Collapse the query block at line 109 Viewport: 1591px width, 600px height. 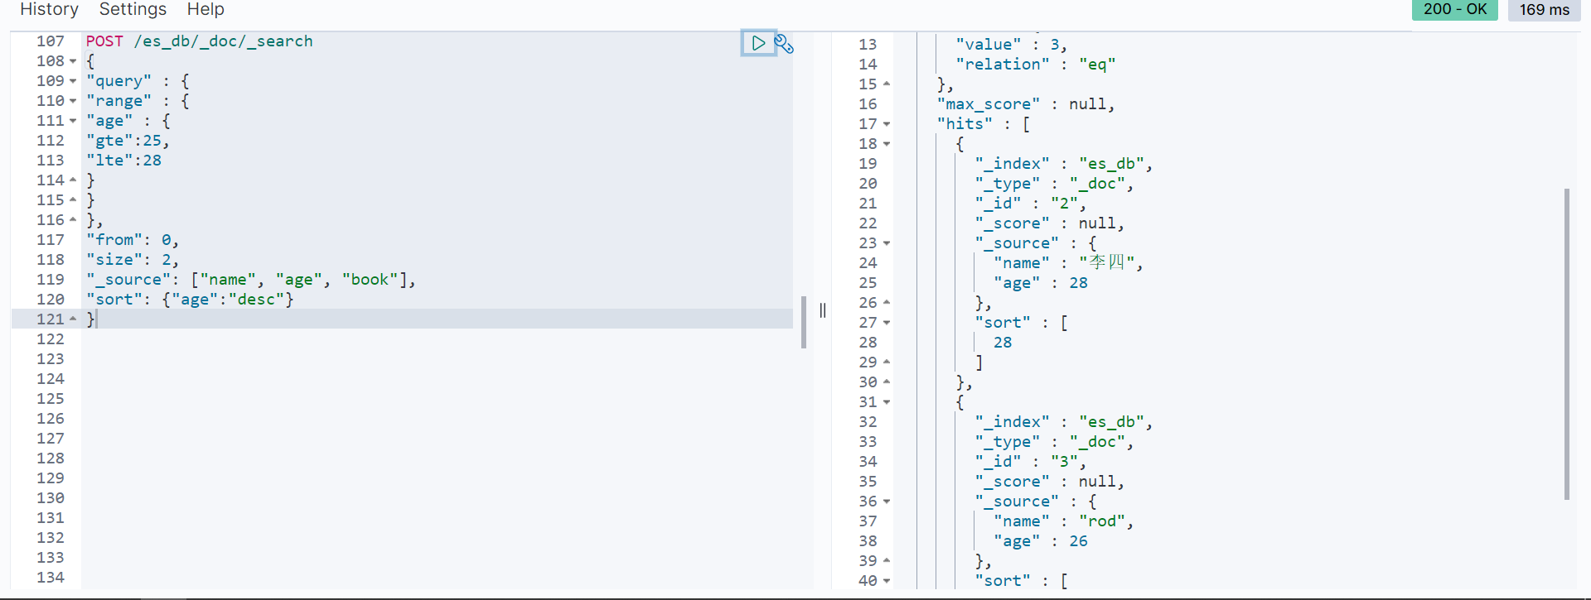point(73,81)
